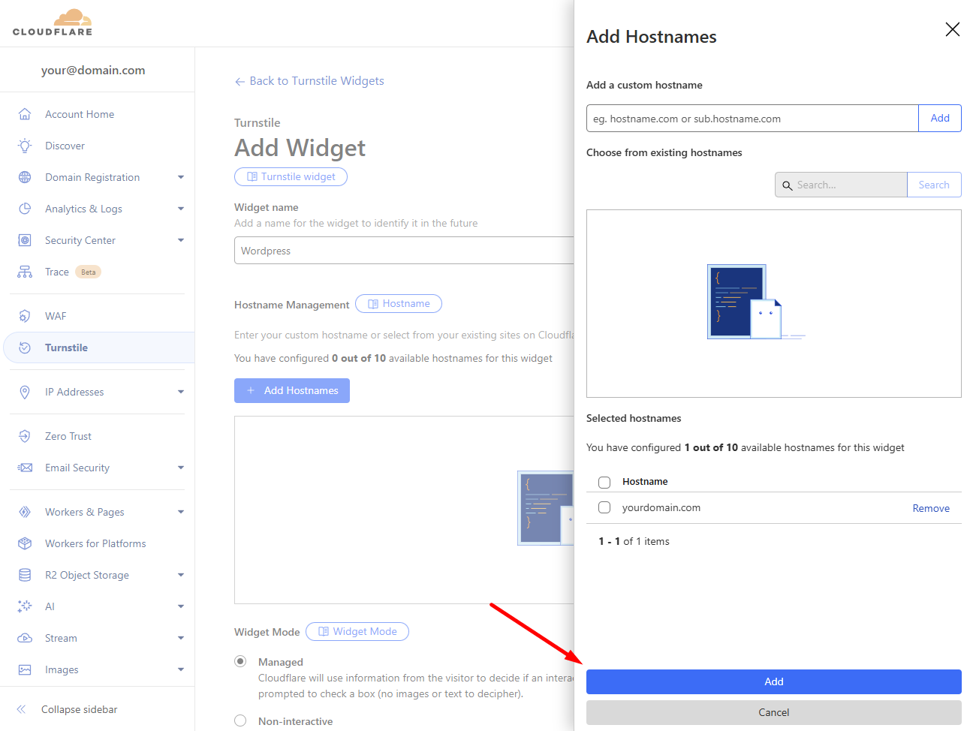Viewport: 973px width, 731px height.
Task: Click the WAF shield icon
Action: click(25, 316)
